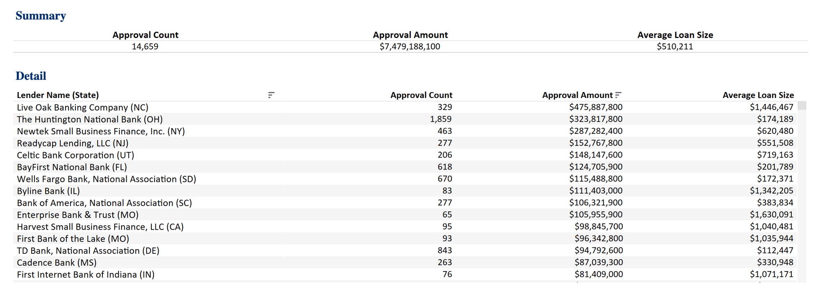Click approval amount $152,767,800
The height and width of the screenshot is (287, 820).
[596, 143]
